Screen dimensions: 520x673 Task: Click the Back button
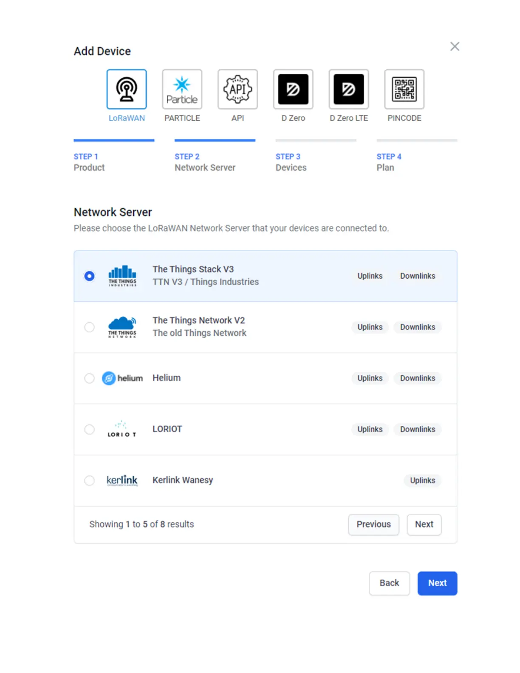click(389, 583)
